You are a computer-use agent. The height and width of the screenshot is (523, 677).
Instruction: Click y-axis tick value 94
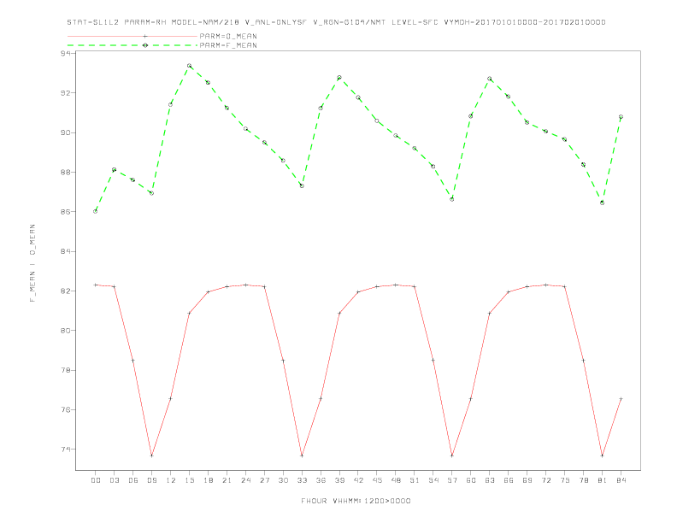[x=66, y=54]
